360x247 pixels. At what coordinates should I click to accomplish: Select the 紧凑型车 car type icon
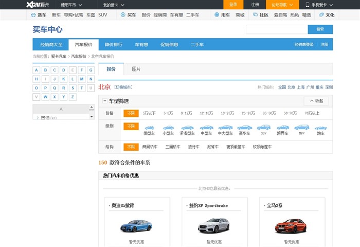[x=187, y=128]
